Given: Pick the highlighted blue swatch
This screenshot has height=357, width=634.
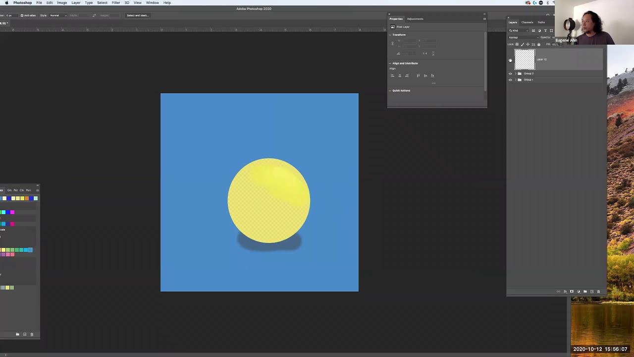Looking at the screenshot, I should point(30,250).
